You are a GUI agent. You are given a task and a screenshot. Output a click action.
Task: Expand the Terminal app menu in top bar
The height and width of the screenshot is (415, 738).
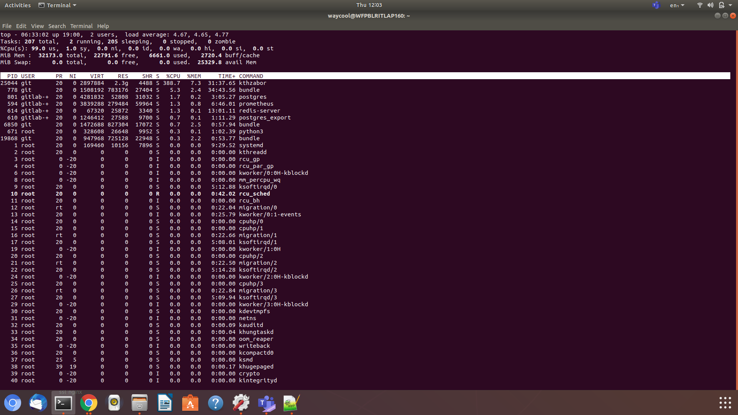coord(58,5)
